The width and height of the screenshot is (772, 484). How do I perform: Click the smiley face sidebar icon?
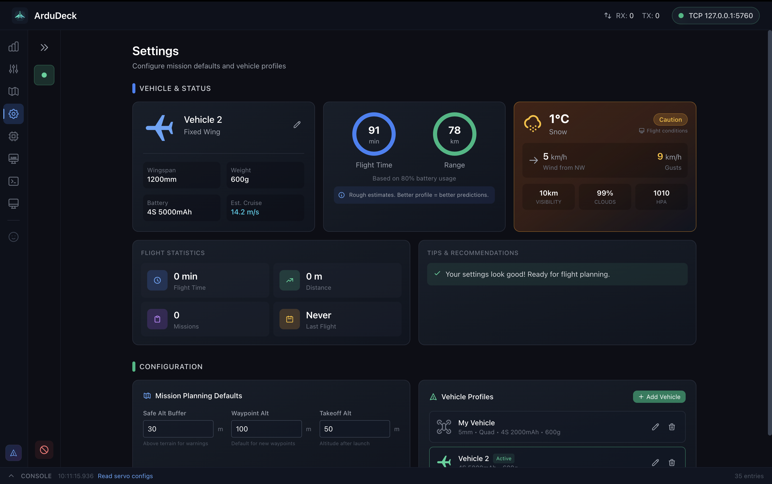(14, 237)
